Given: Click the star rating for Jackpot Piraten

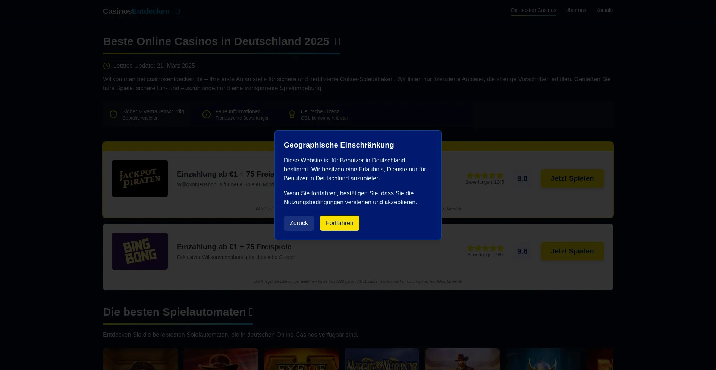Looking at the screenshot, I should coord(485,175).
